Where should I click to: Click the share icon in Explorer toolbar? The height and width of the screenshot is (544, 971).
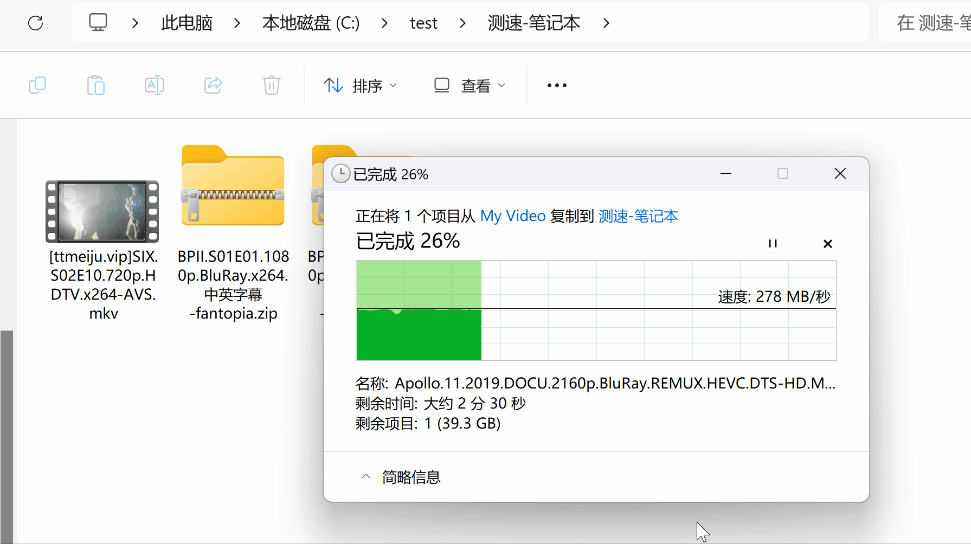(213, 85)
